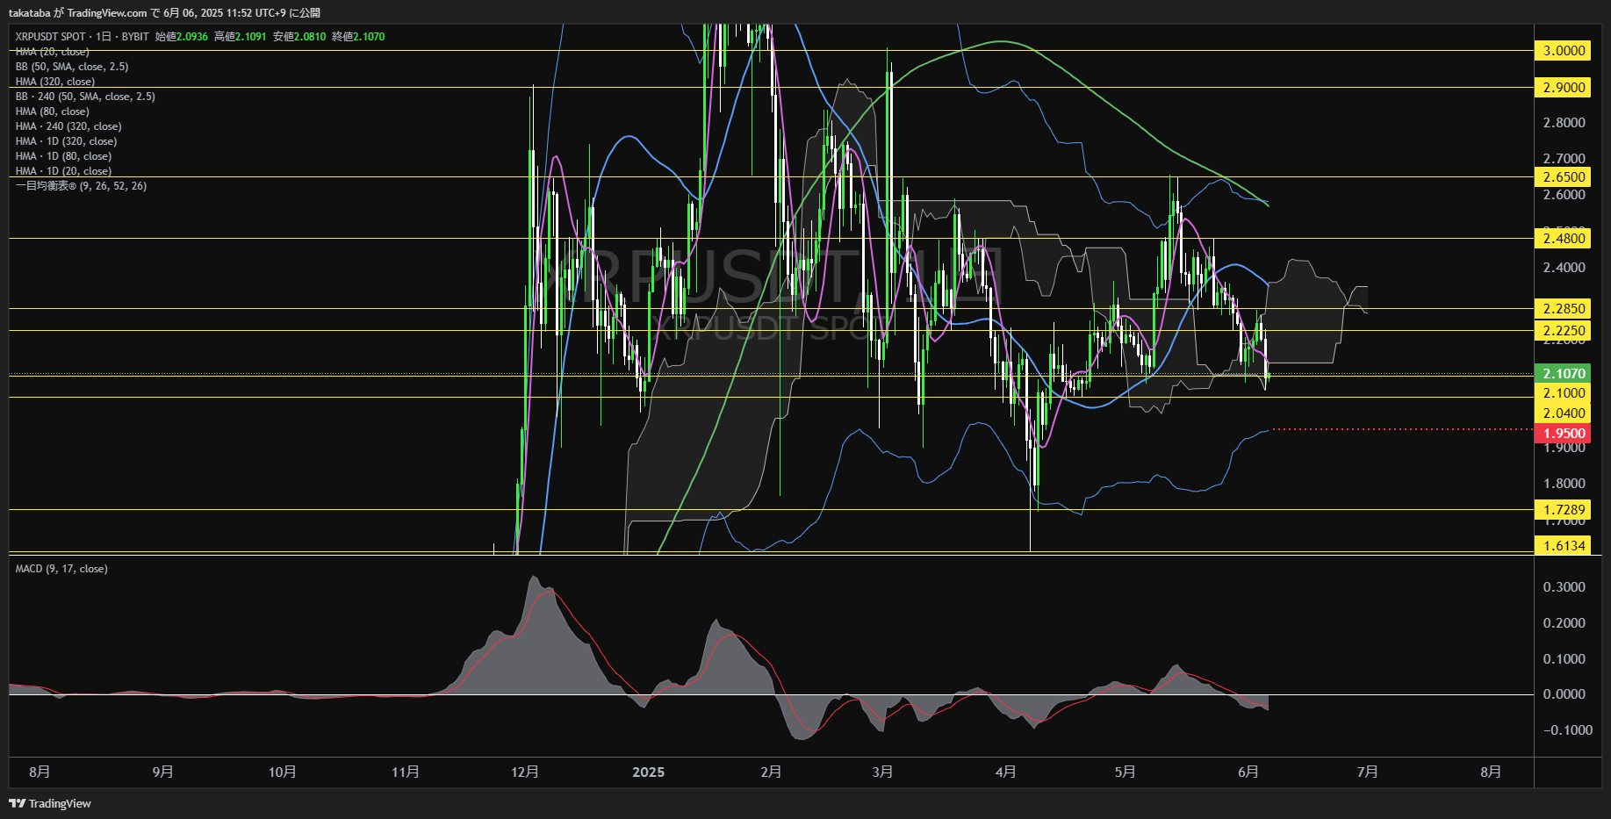
Task: Click the HMA · 1D (320, close) legend
Action: click(x=66, y=141)
